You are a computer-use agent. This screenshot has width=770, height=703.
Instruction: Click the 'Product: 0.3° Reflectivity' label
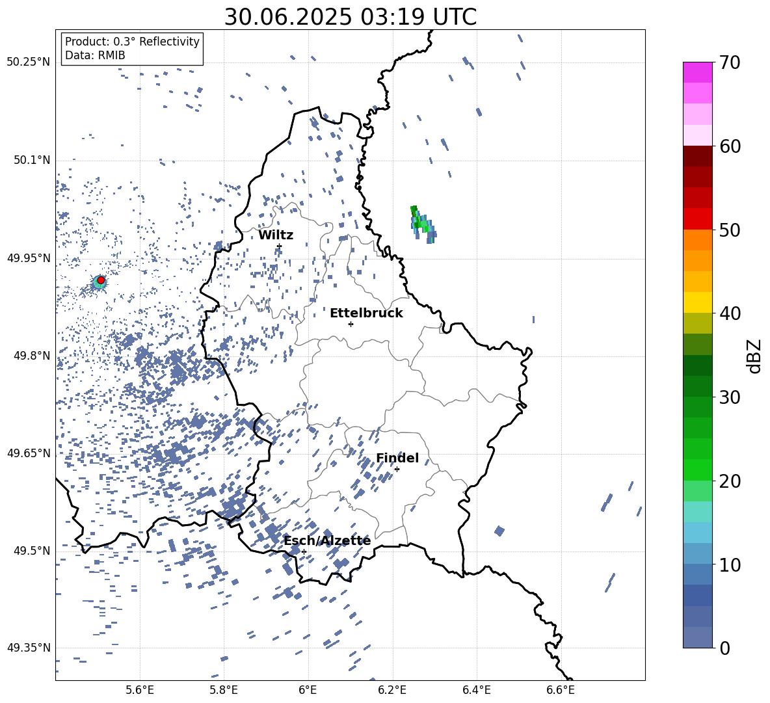132,41
